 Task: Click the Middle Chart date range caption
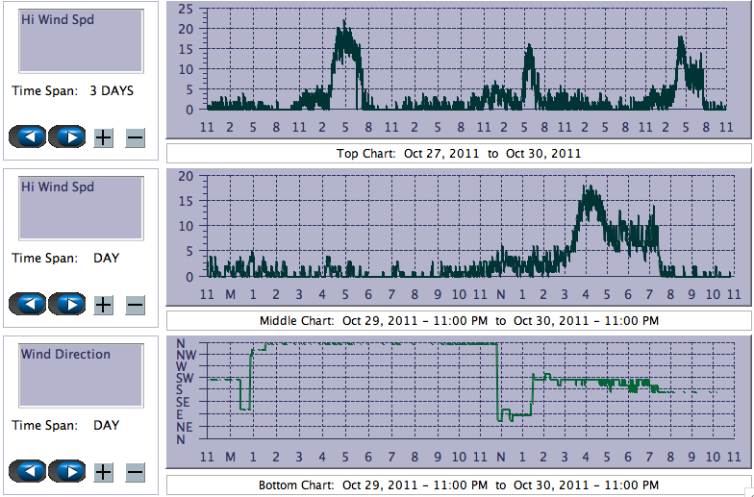[459, 320]
